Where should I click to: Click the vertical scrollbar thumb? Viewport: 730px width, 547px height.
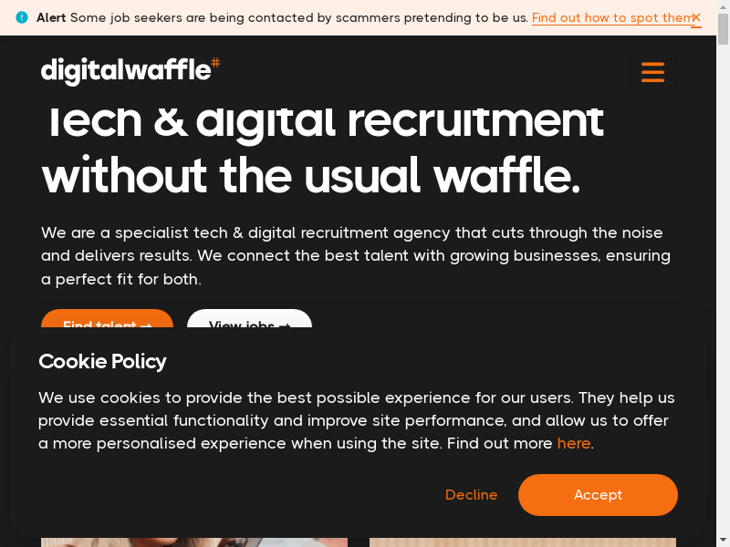click(x=724, y=27)
